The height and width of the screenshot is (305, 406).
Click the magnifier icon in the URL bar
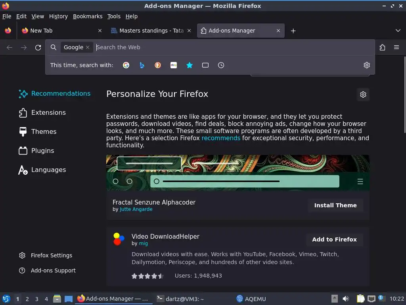point(54,47)
